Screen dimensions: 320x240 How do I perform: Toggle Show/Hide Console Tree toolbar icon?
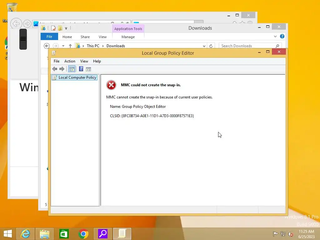tap(72, 69)
